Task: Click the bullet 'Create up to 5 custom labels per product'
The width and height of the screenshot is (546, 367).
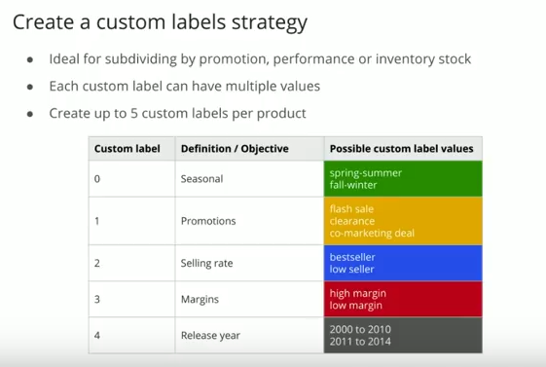Action: pos(177,114)
